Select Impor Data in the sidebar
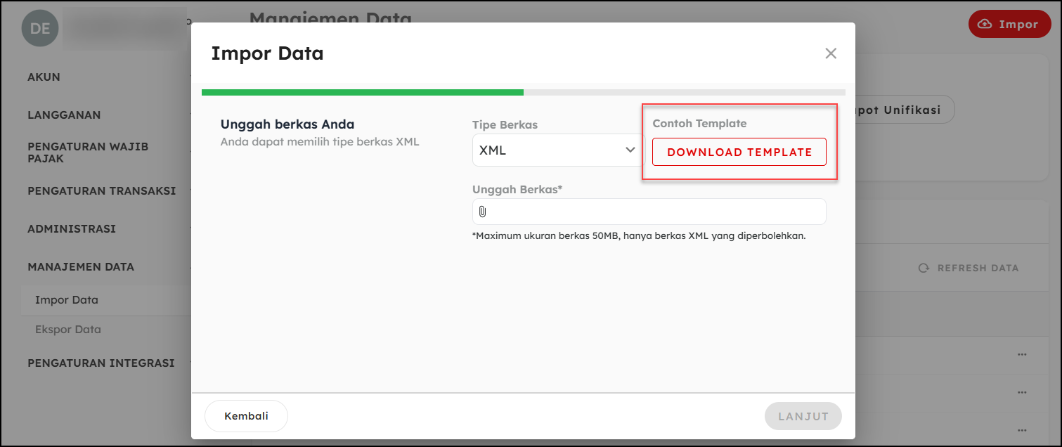The width and height of the screenshot is (1062, 447). coord(67,300)
